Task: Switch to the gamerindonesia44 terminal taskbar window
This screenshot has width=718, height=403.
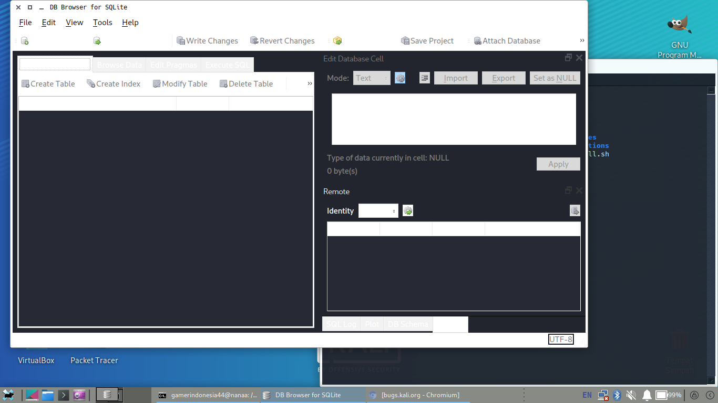Action: pyautogui.click(x=208, y=395)
